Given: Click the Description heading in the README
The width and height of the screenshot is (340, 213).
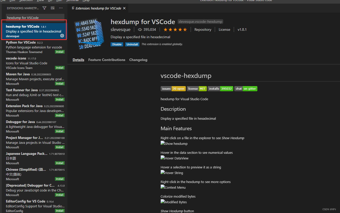Looking at the screenshot, I should point(173,109).
